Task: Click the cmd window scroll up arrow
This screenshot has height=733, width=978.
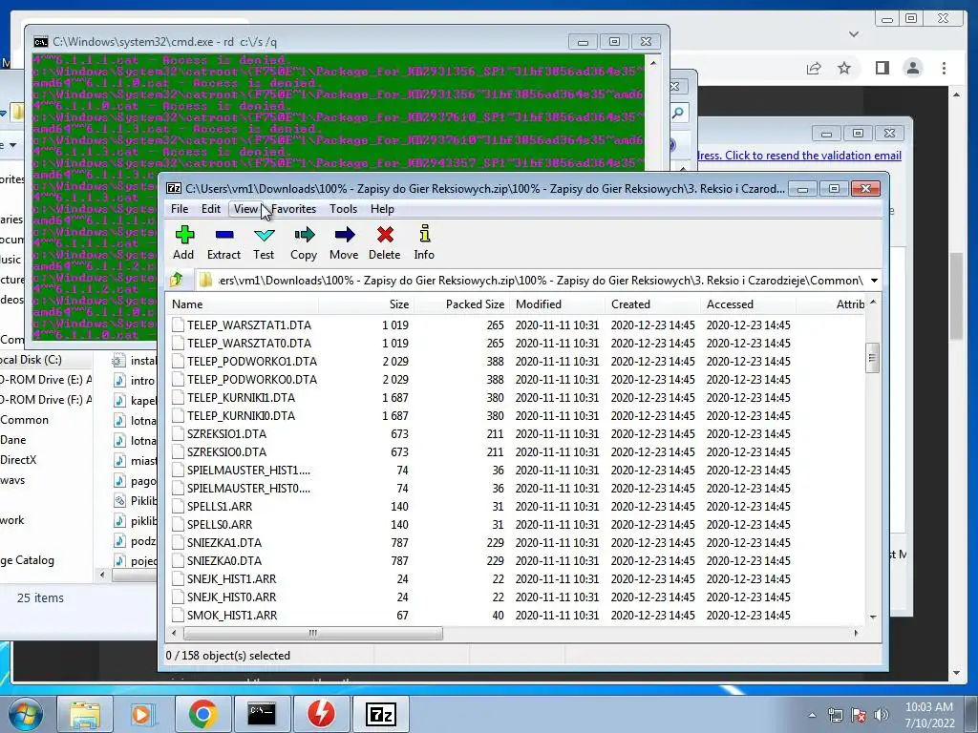Action: pos(653,63)
